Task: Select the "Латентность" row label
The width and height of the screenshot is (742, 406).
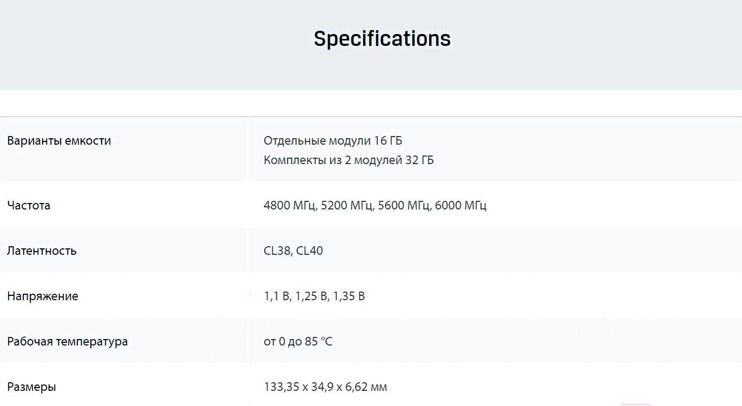Action: coord(42,251)
